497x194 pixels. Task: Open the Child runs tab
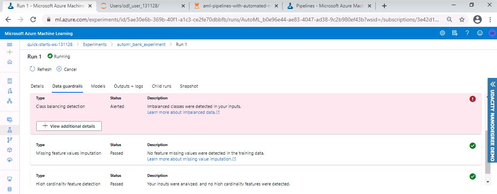(161, 86)
